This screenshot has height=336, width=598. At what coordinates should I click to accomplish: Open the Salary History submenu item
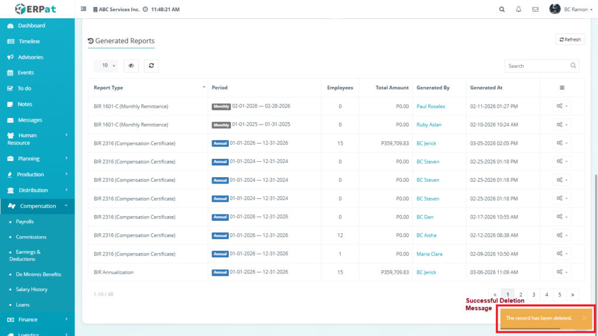click(x=32, y=290)
